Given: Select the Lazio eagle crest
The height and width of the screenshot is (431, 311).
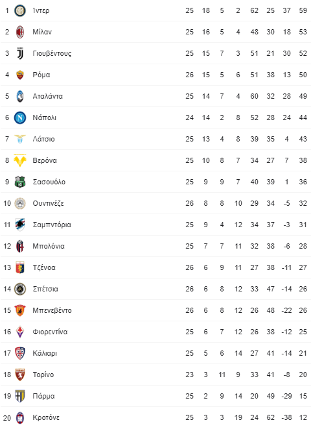Looking at the screenshot, I should (20, 139).
